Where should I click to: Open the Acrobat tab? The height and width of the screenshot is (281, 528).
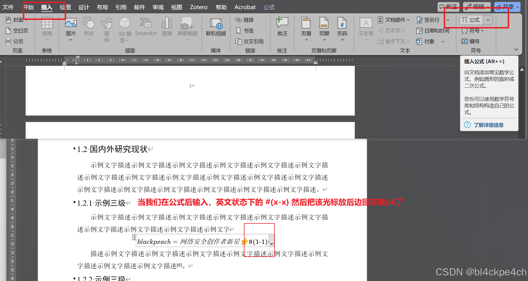(245, 7)
